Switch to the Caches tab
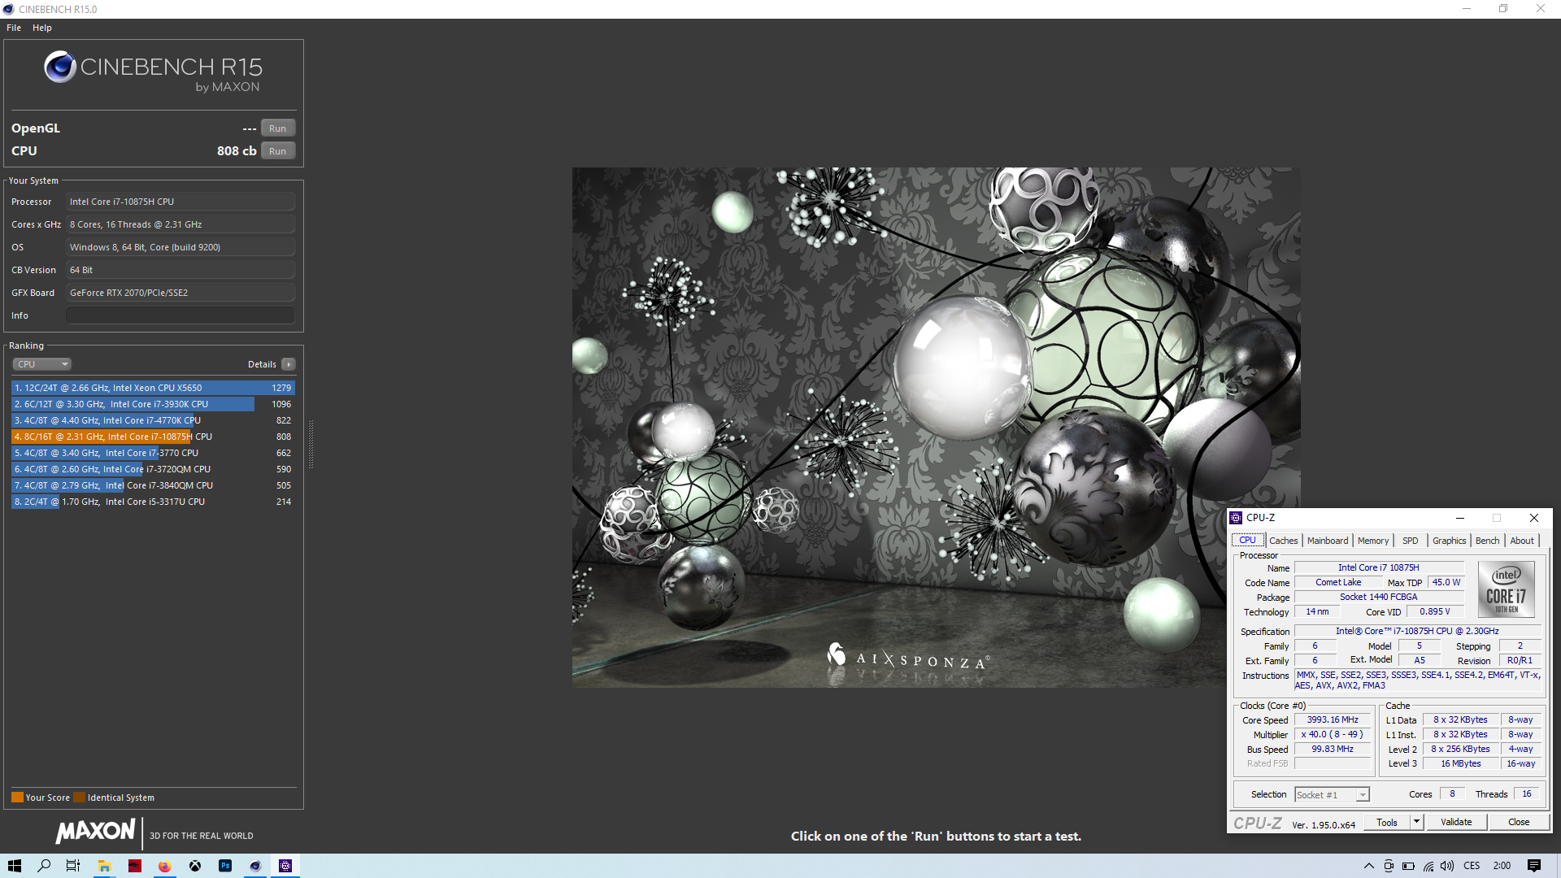Viewport: 1561px width, 878px height. (1284, 541)
